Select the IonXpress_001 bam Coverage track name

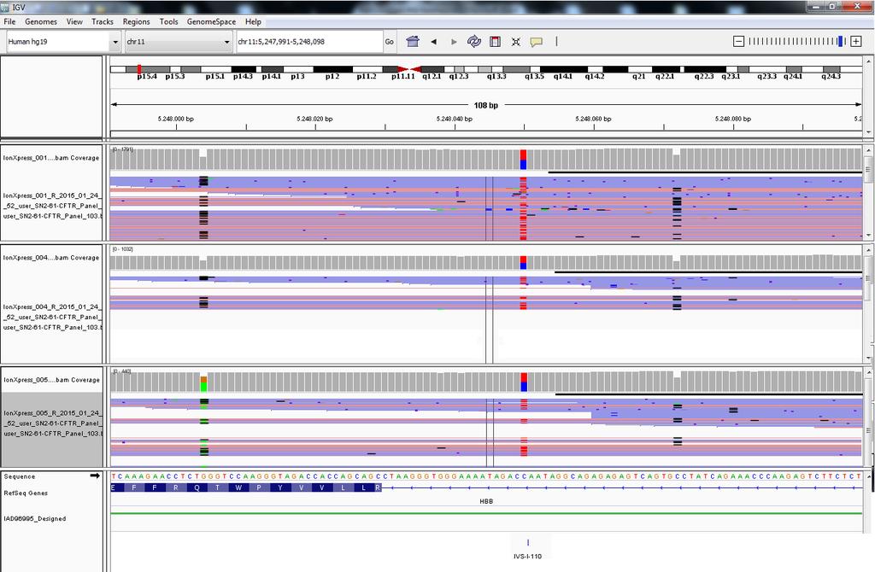51,158
